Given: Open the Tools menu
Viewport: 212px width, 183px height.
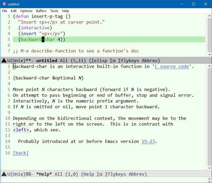Looking at the screenshot, I should 54,11.
